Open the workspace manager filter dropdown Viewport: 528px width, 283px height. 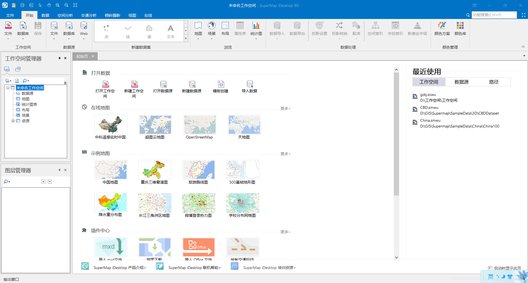8,81
